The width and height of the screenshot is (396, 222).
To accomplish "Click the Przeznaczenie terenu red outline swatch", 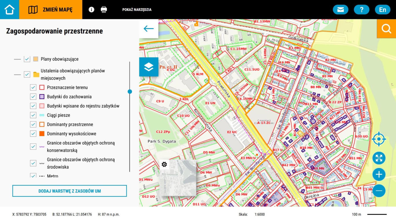I will point(42,87).
